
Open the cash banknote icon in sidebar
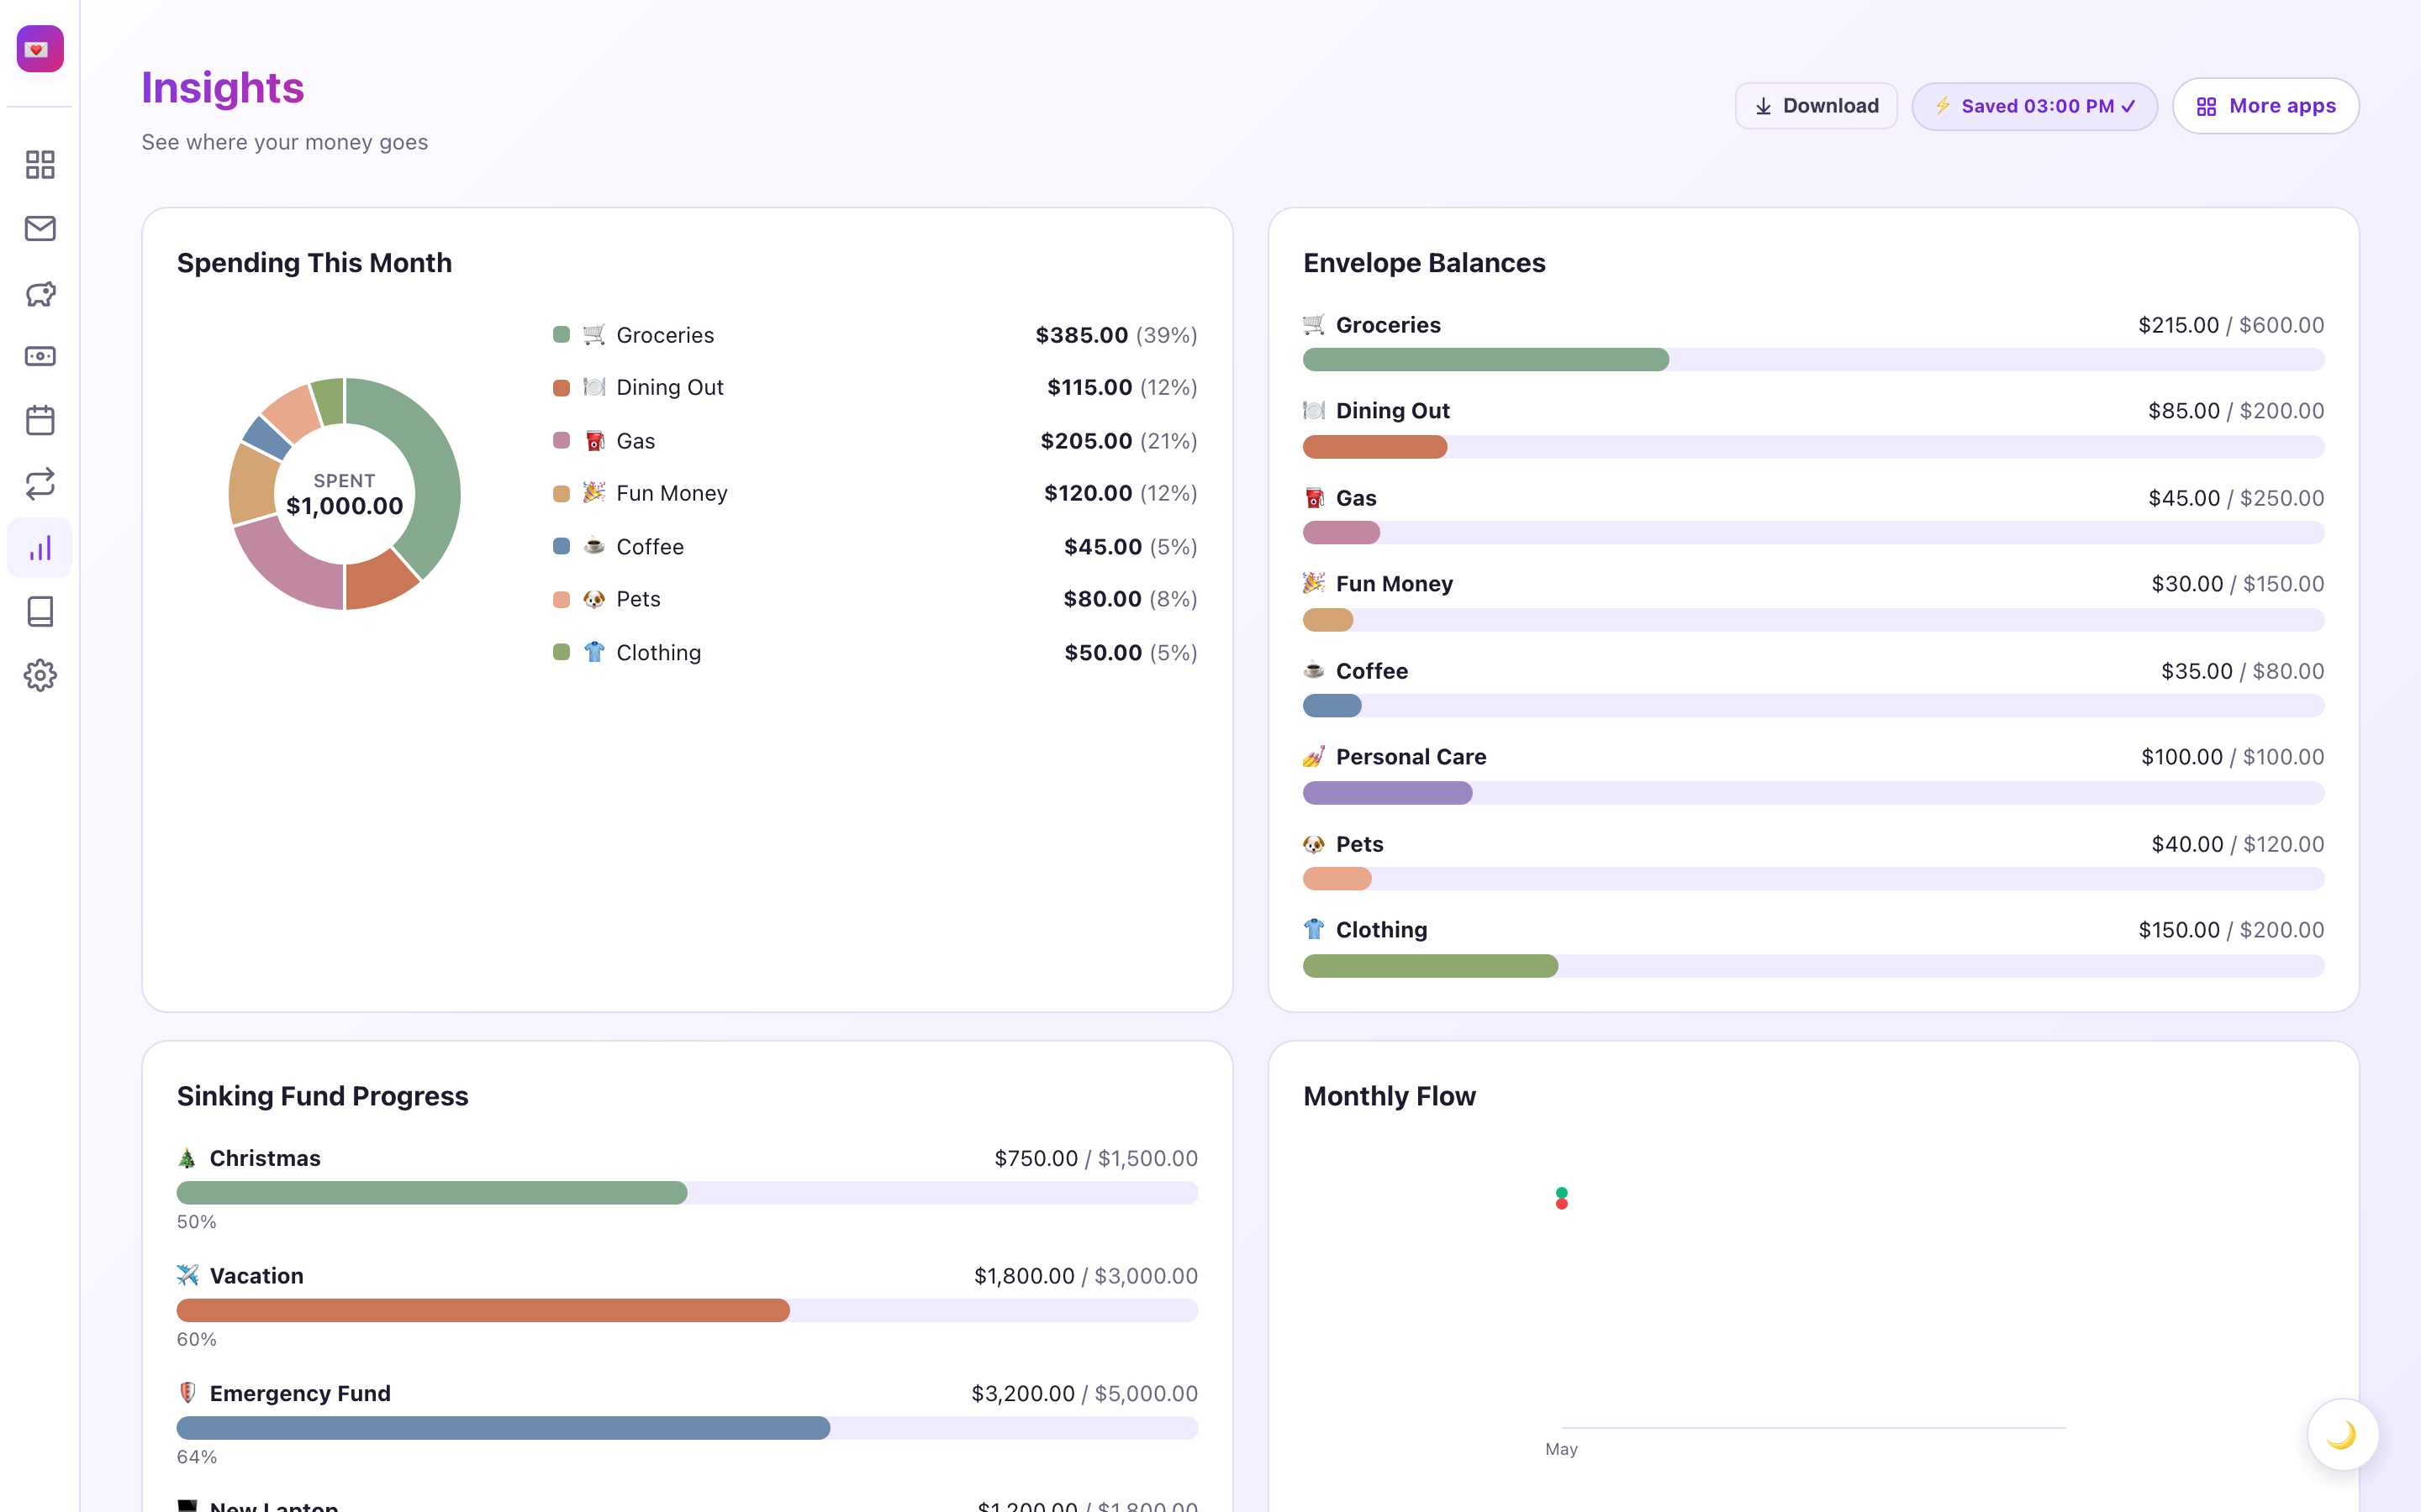(x=40, y=356)
